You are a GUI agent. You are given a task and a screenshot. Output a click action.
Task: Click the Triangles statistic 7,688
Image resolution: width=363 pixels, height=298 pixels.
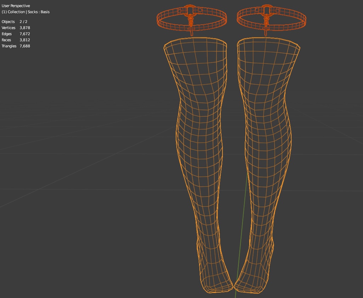(25, 46)
